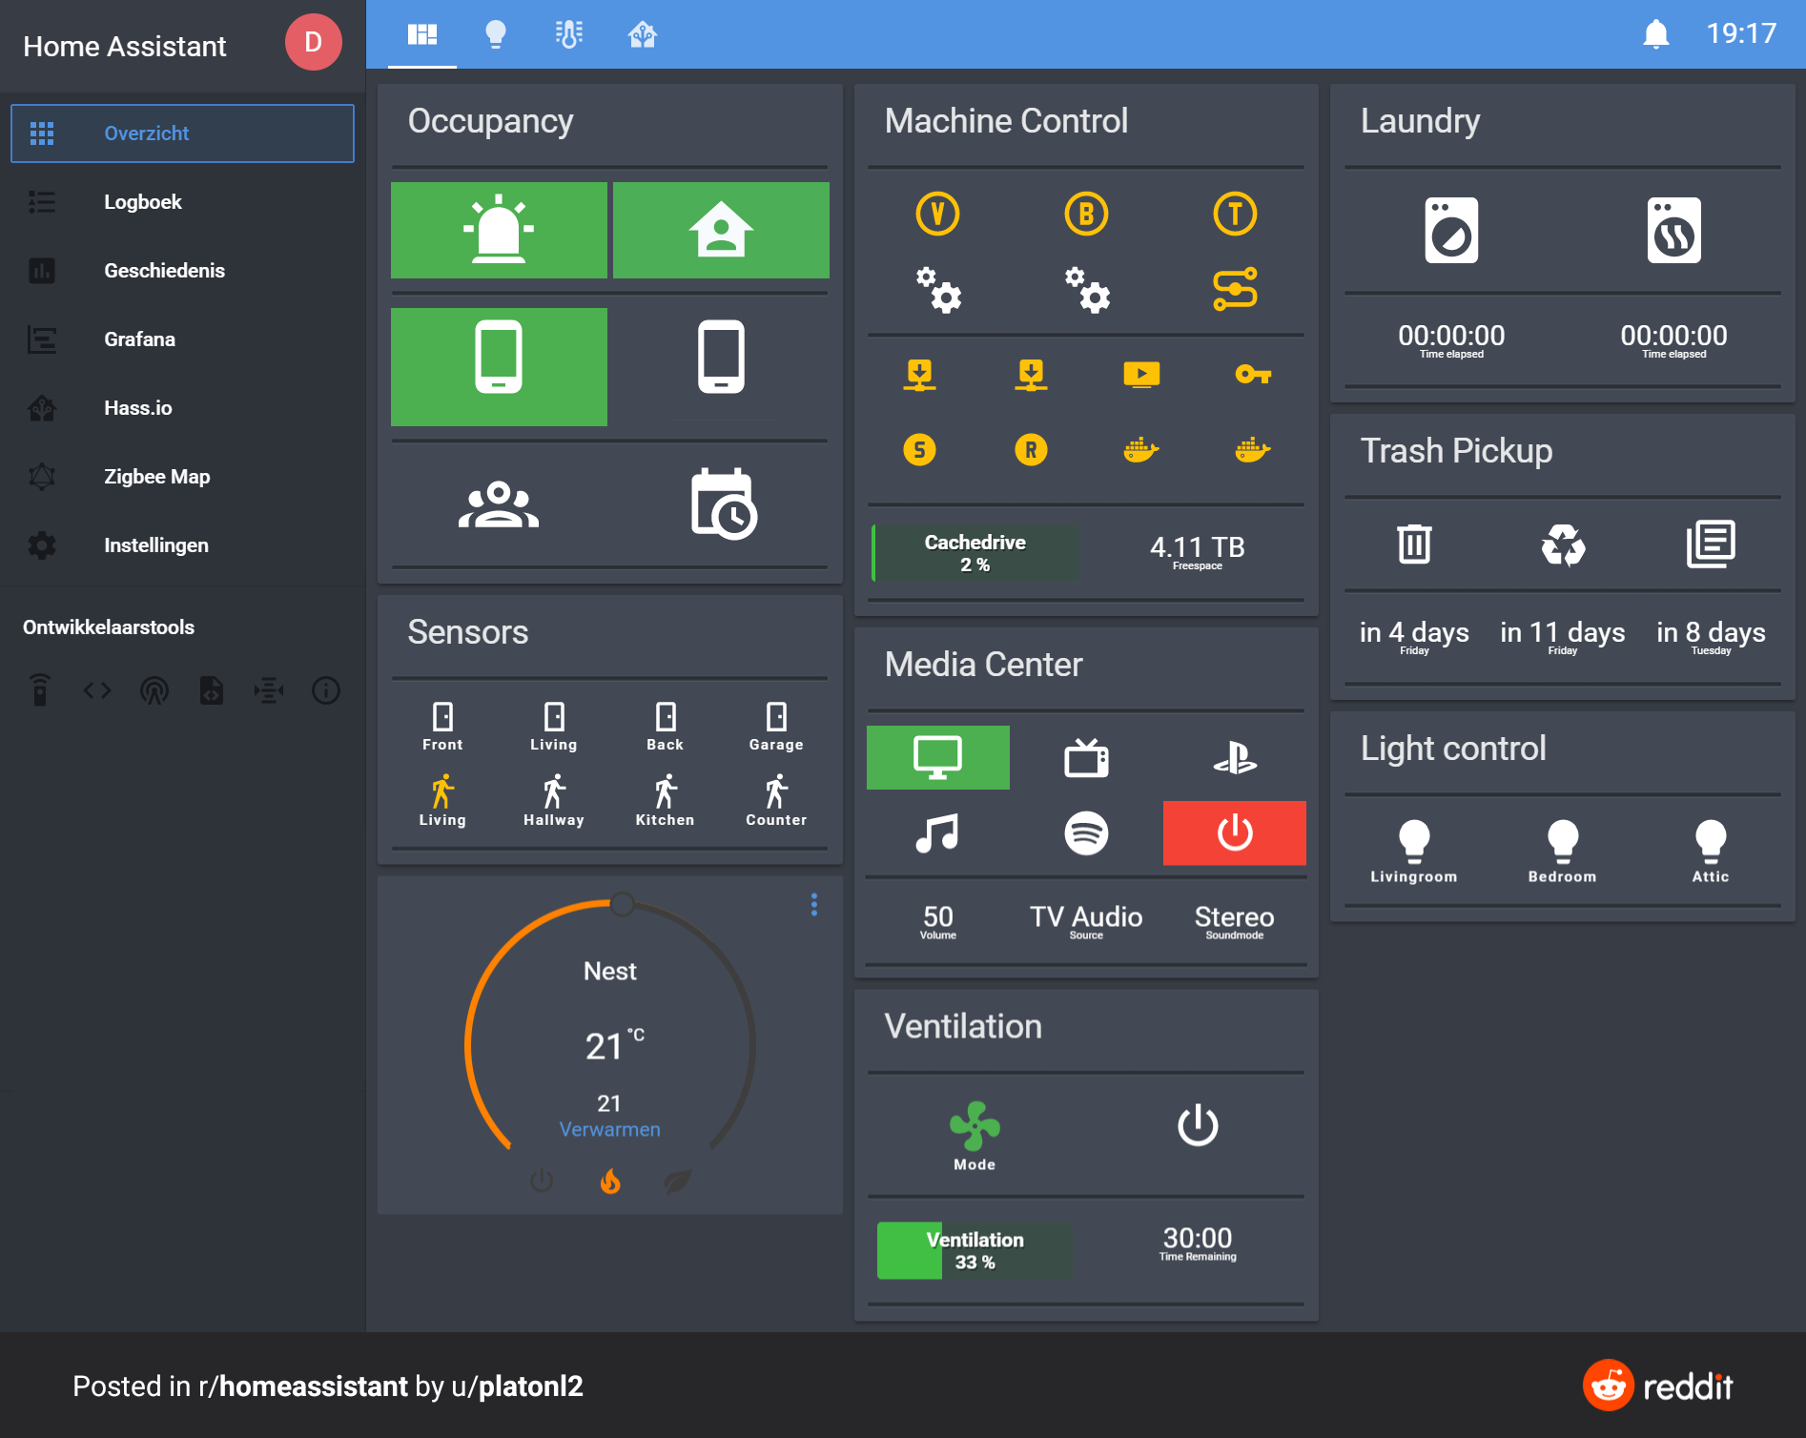The image size is (1806, 1438).
Task: Click the key icon in Machine Control
Action: click(x=1252, y=374)
